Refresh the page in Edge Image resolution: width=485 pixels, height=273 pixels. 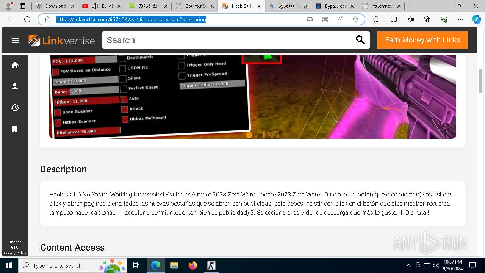point(27,19)
